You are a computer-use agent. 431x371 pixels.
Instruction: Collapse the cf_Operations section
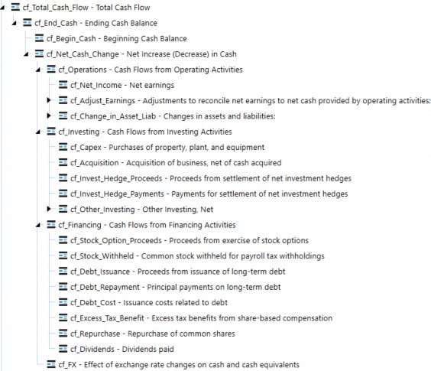(38, 70)
